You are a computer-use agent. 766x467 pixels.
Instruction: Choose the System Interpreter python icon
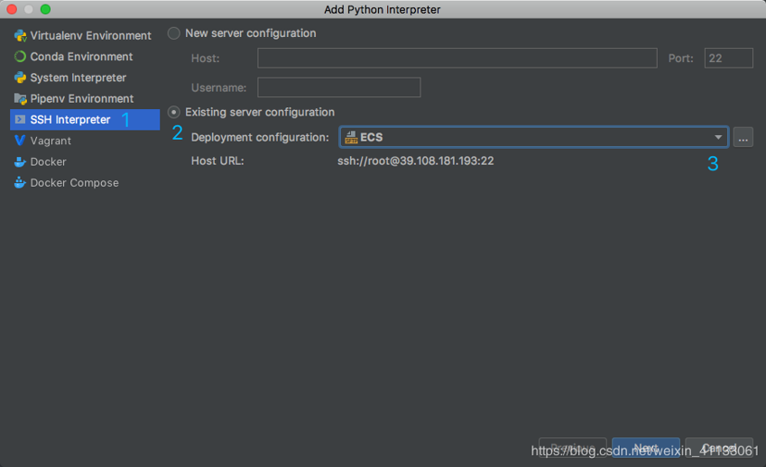tap(20, 78)
